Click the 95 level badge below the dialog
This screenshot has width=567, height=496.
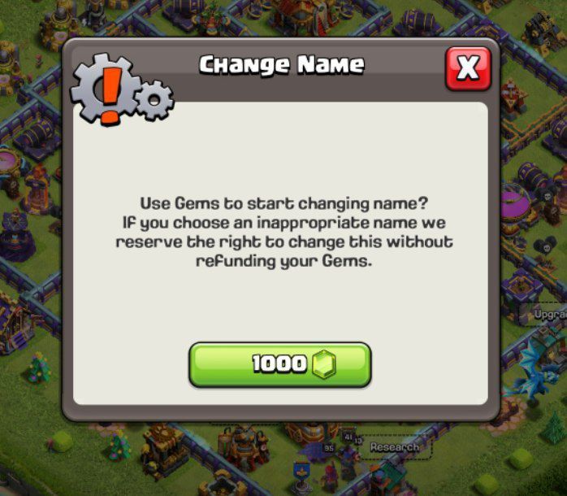329,448
